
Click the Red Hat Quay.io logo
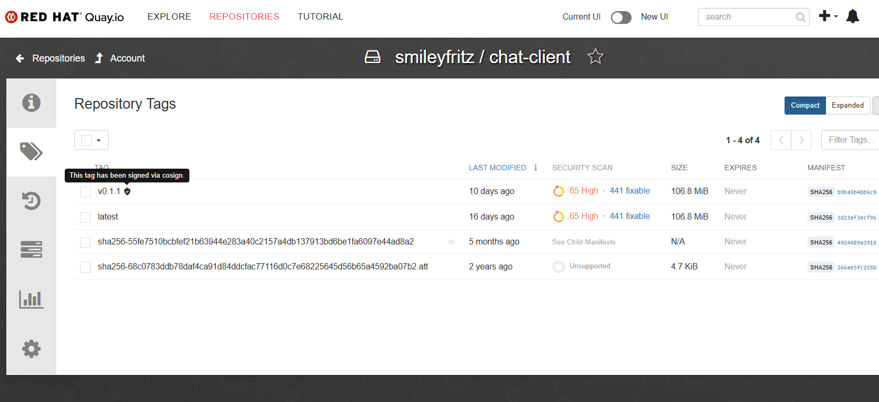(x=64, y=17)
